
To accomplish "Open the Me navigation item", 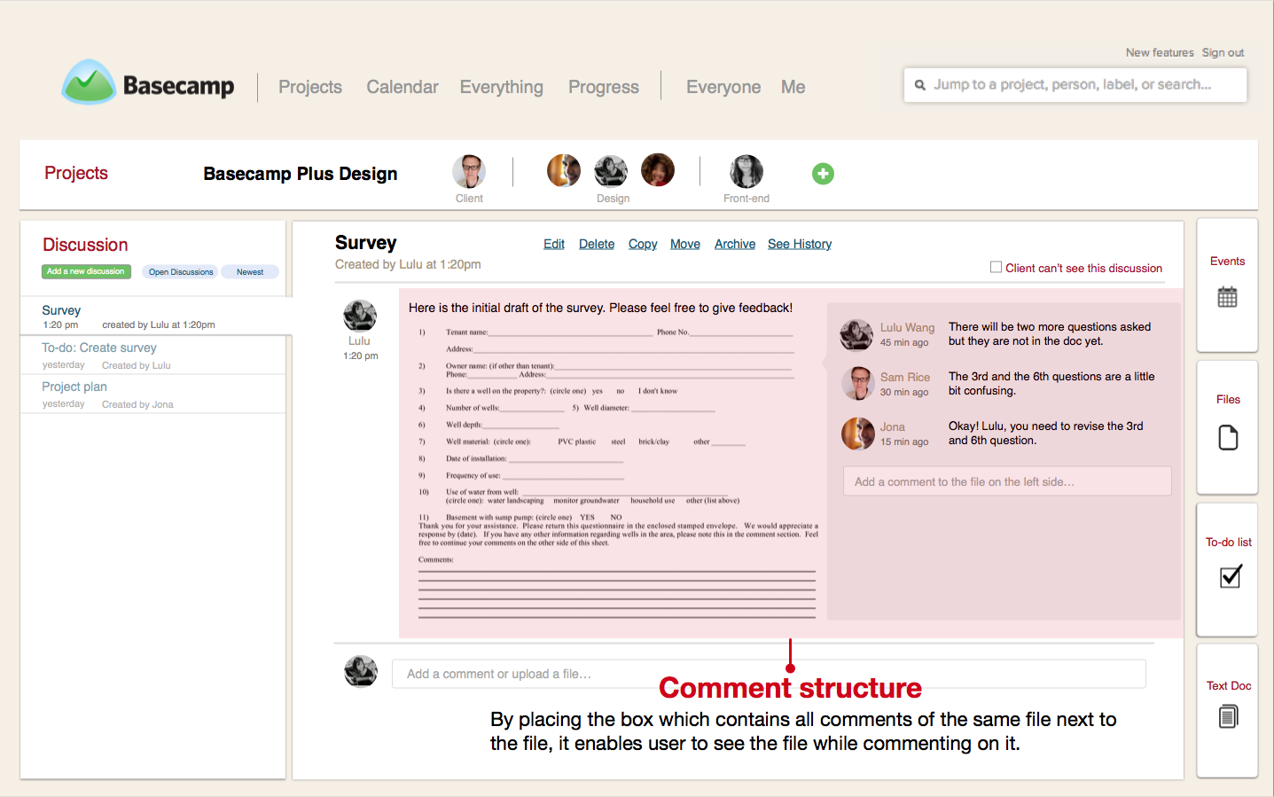I will click(793, 87).
